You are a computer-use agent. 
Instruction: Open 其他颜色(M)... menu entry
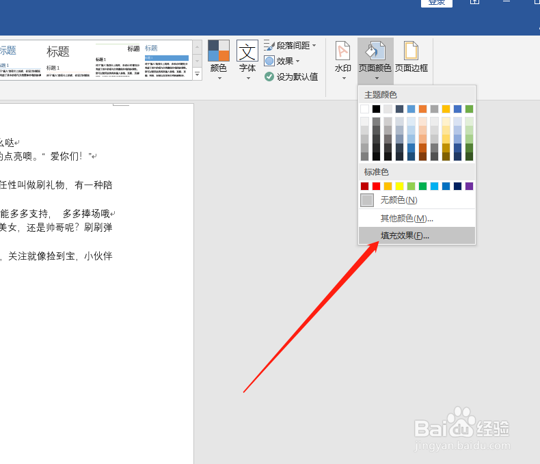point(417,218)
